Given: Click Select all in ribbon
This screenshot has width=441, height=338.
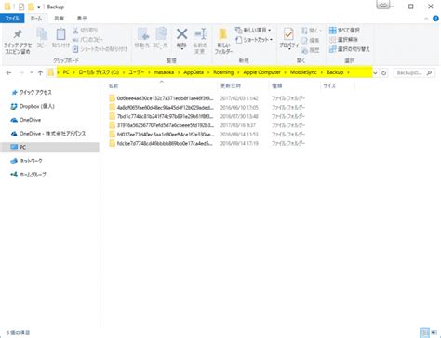Looking at the screenshot, I should click(344, 30).
